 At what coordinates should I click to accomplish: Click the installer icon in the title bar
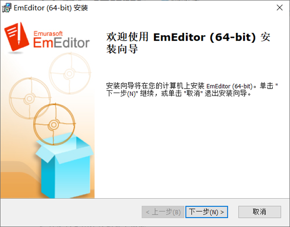(7, 8)
